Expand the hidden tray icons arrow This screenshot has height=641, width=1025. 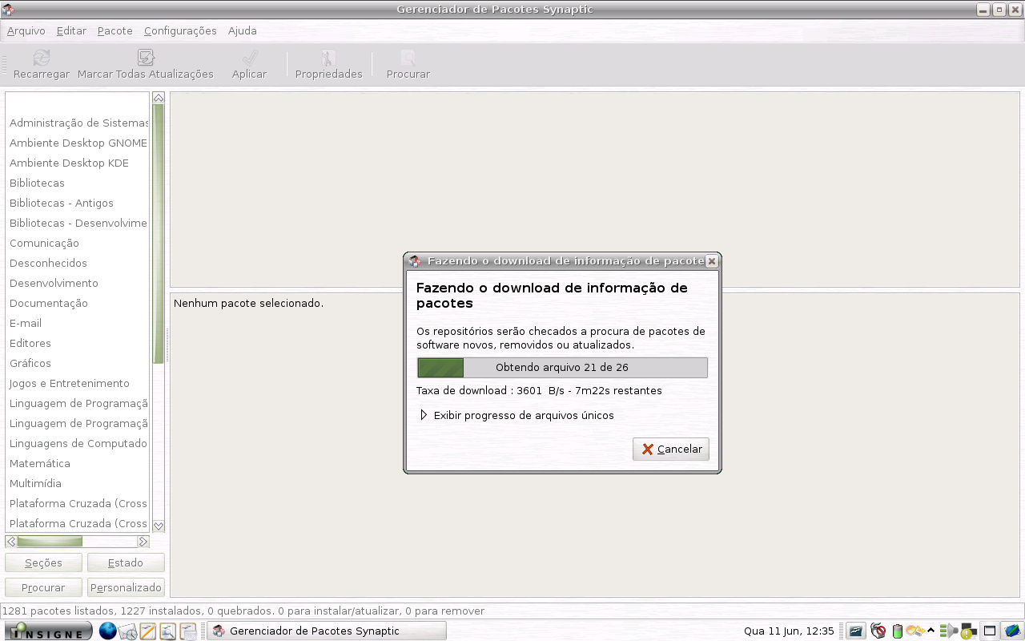931,631
